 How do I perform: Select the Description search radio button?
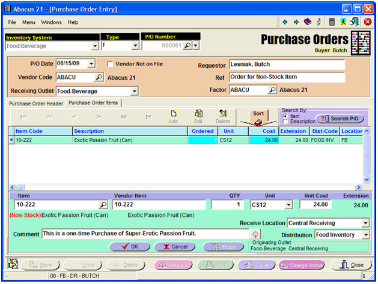[284, 122]
